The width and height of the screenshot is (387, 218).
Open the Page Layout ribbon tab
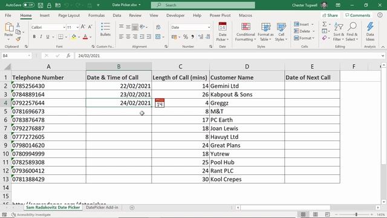(x=69, y=15)
